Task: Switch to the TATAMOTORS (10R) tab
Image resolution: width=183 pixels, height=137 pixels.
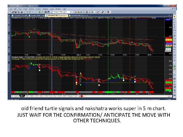Action: point(37,15)
